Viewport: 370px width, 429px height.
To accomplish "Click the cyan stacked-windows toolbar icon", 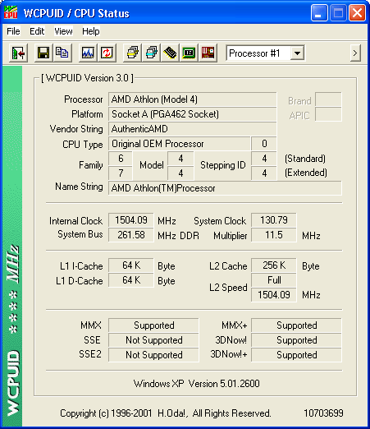I will pos(151,53).
